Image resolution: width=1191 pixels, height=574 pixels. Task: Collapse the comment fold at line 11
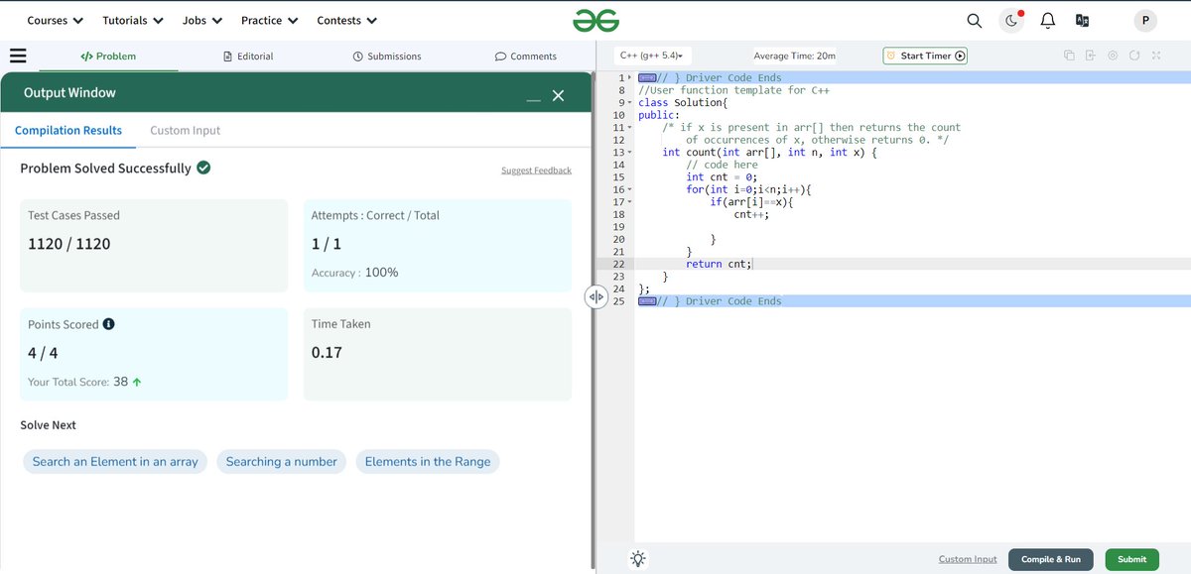click(630, 128)
